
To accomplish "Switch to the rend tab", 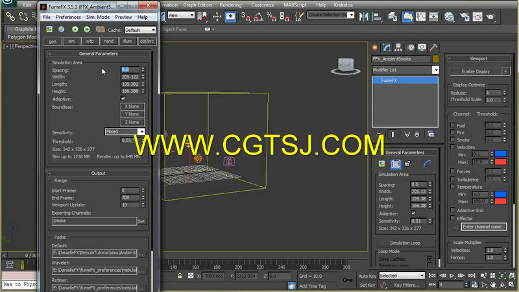I will pos(108,41).
